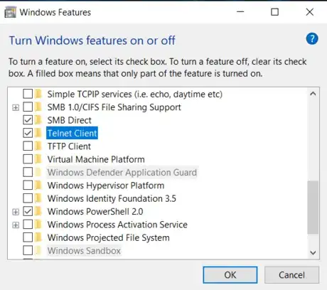Select Windows Projected File System entry

[109, 237]
